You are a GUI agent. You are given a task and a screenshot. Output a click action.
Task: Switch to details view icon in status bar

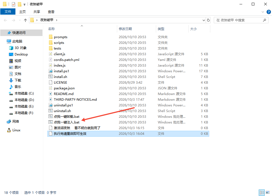click(x=262, y=192)
